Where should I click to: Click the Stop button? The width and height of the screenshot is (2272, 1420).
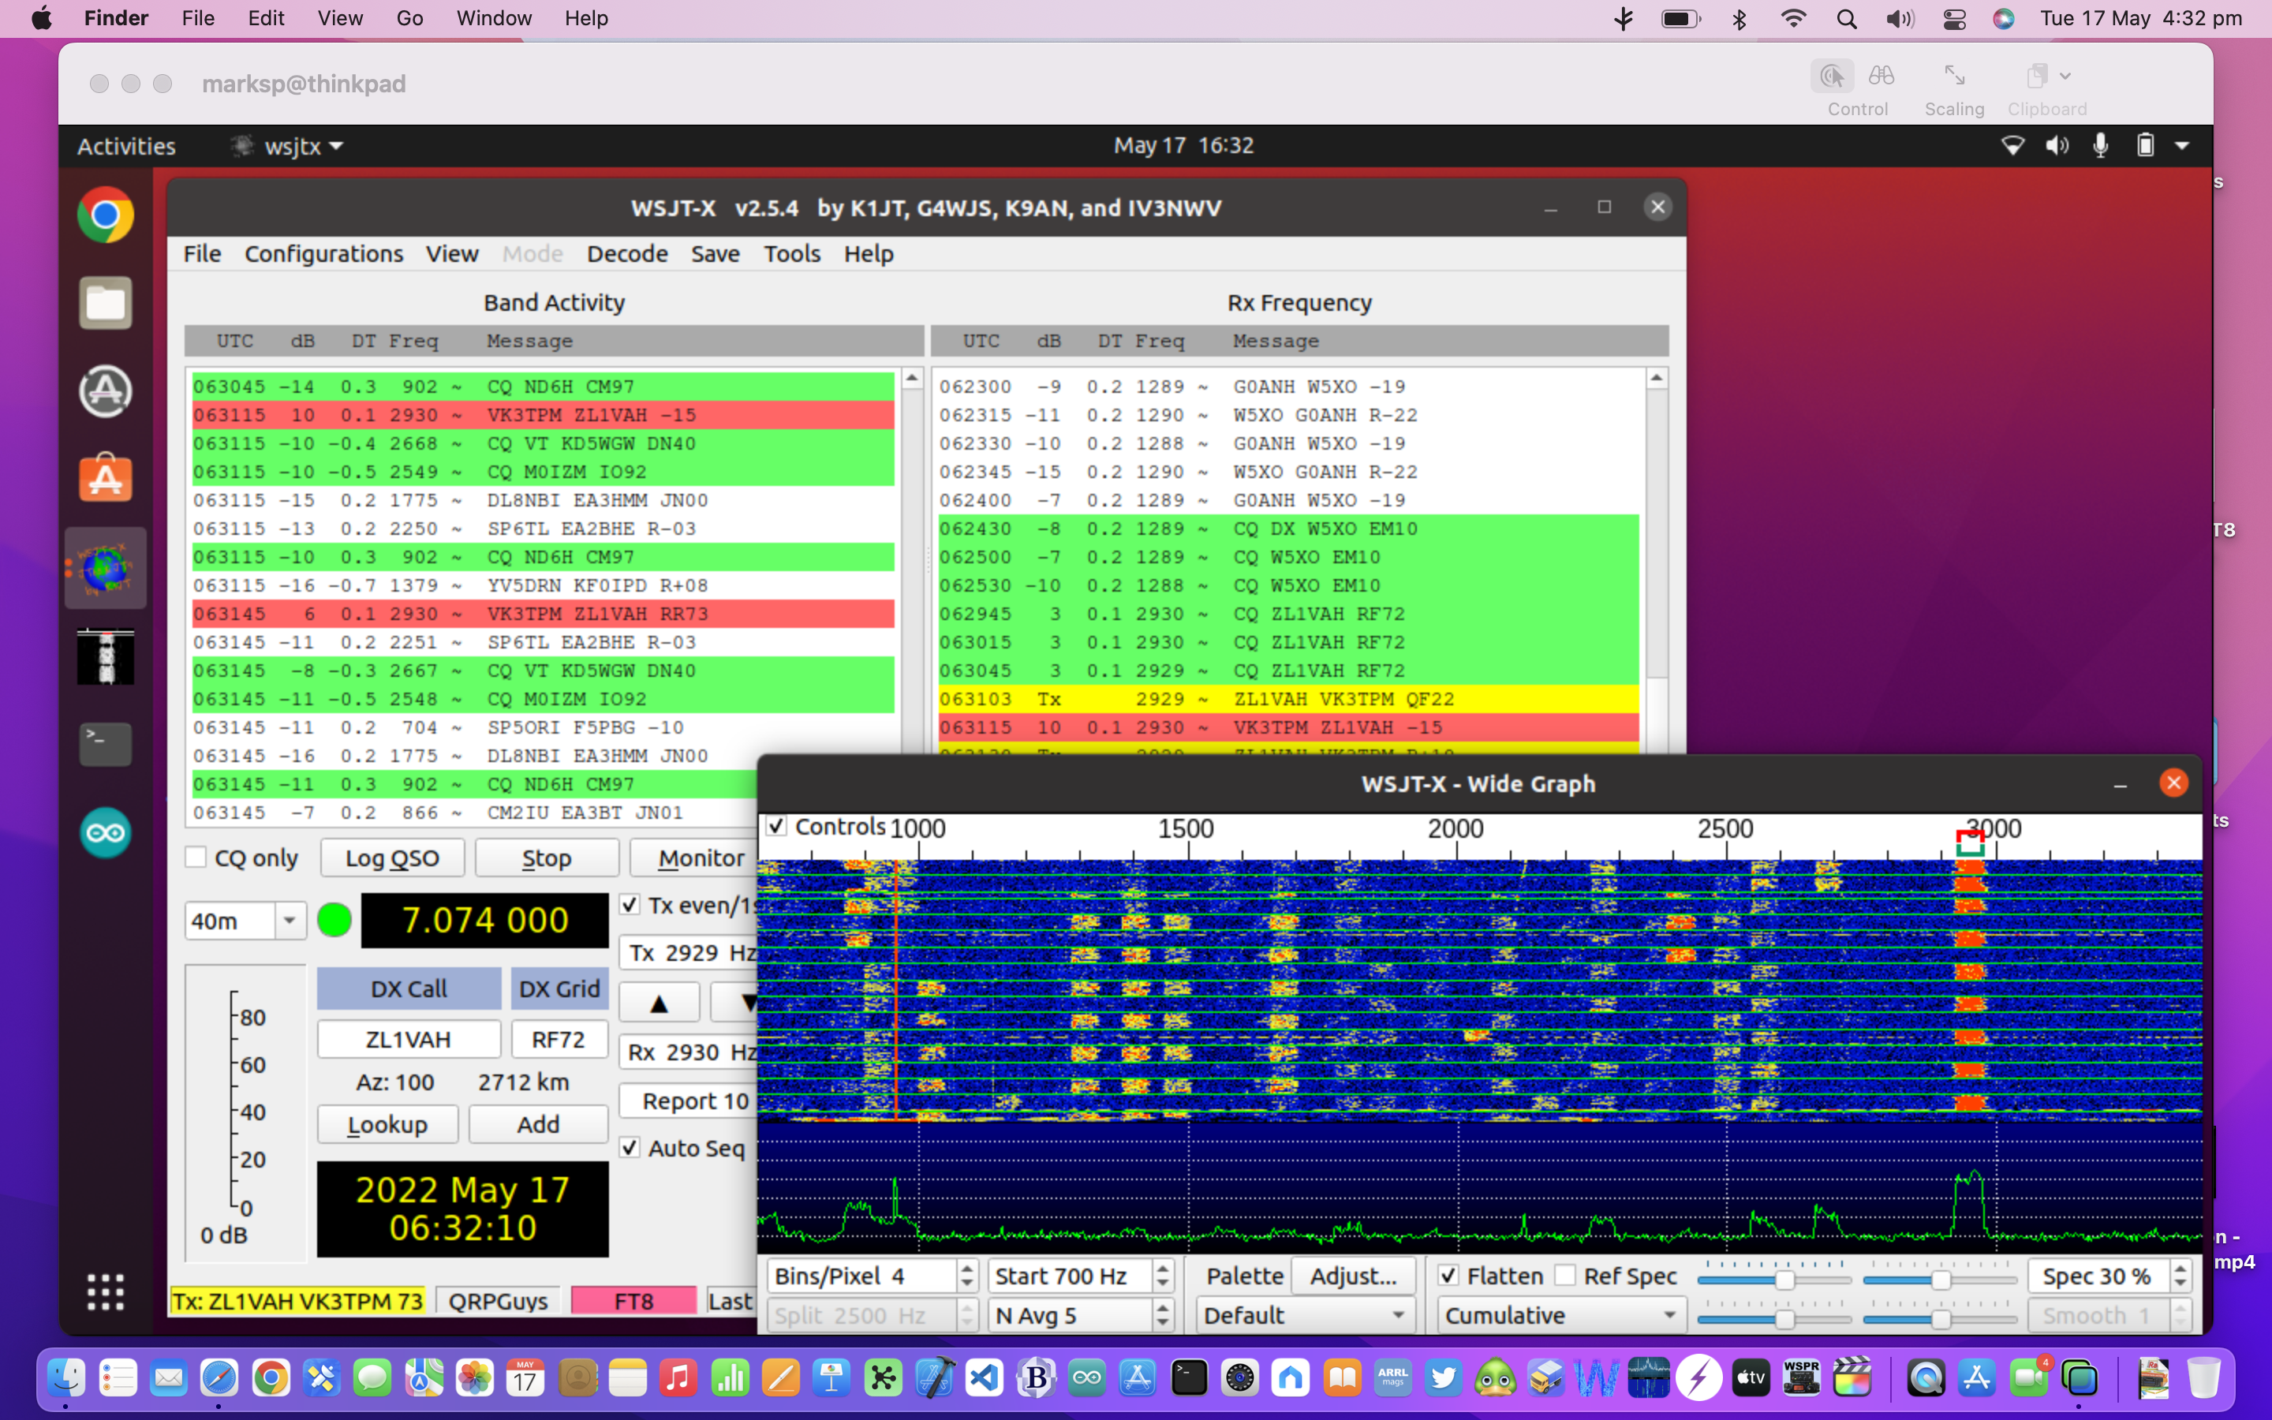coord(547,858)
